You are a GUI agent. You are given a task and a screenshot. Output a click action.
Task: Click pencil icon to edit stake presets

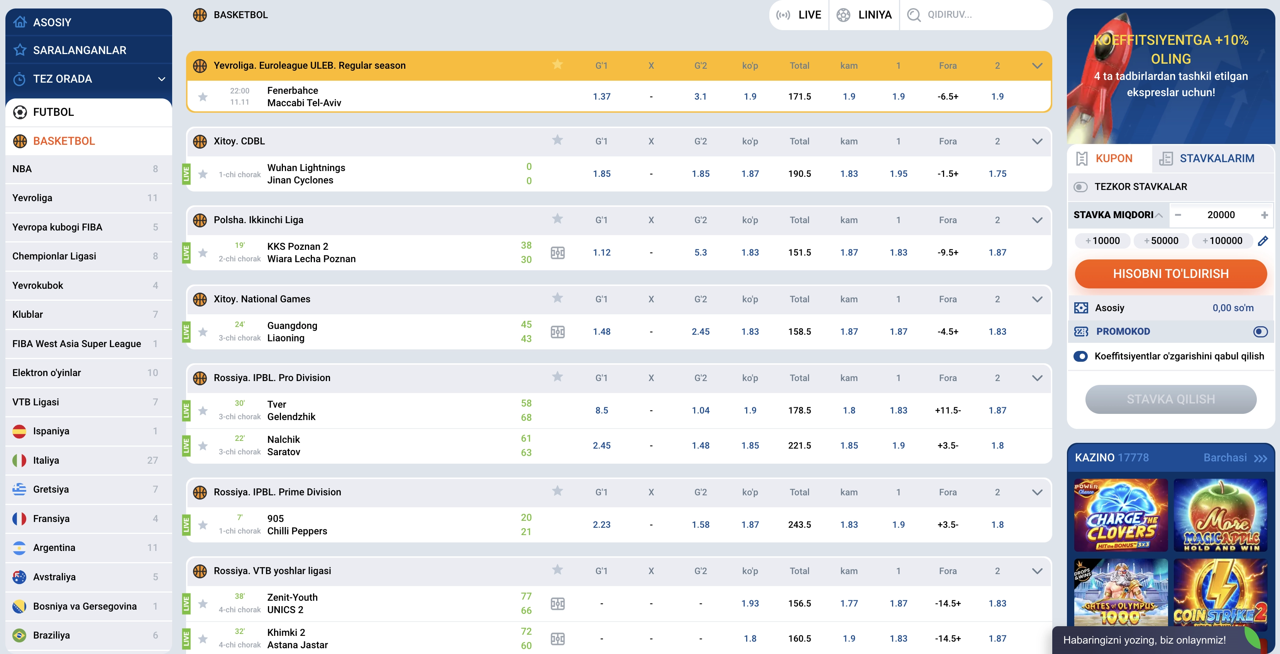(x=1263, y=241)
